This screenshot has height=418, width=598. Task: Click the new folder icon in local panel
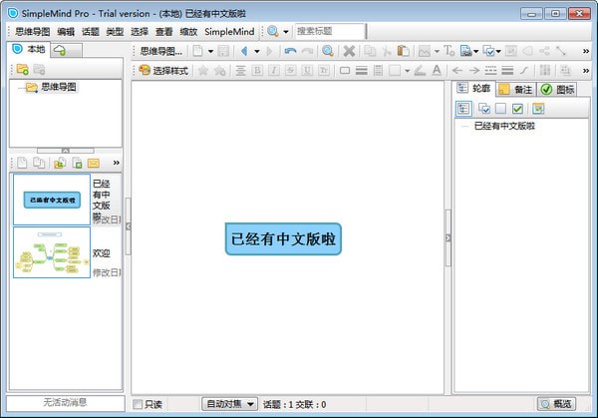pos(22,69)
